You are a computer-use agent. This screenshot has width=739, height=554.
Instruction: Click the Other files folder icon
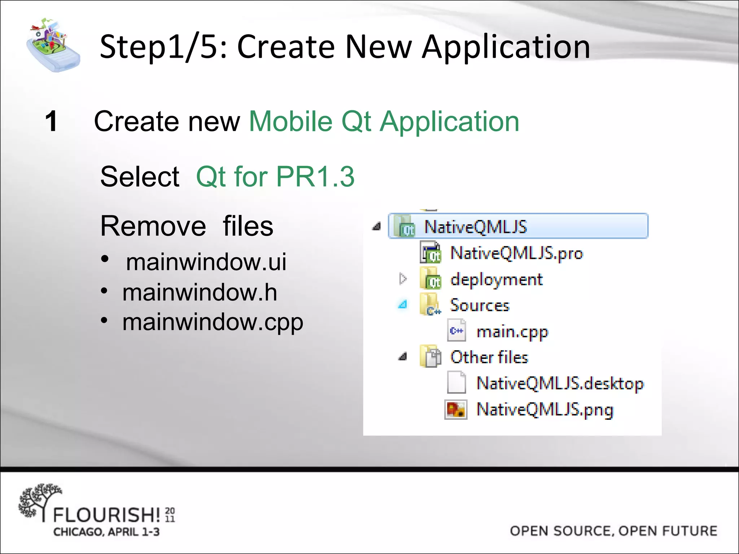(x=430, y=357)
